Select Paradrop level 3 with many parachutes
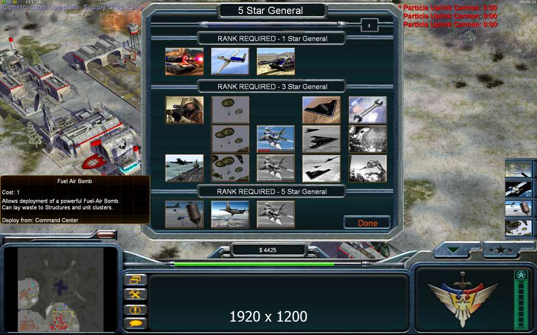Viewport: 537px width, 335px height. [x=230, y=168]
